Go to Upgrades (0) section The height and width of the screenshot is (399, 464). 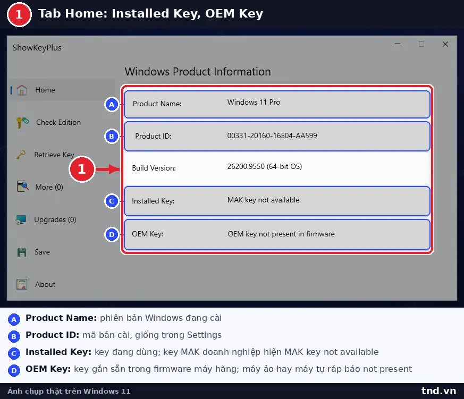tap(55, 219)
